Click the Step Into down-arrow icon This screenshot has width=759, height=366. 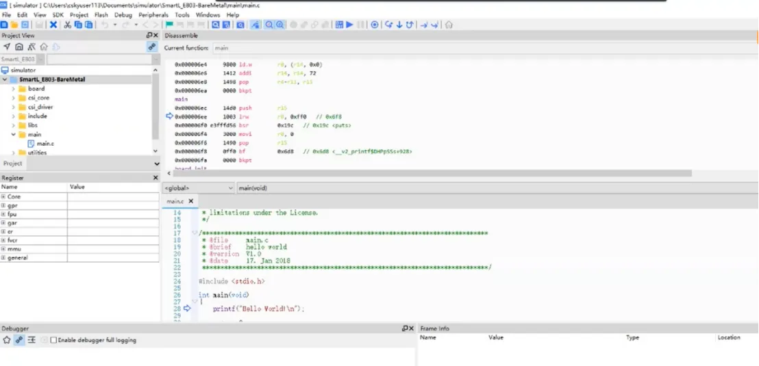tap(399, 25)
